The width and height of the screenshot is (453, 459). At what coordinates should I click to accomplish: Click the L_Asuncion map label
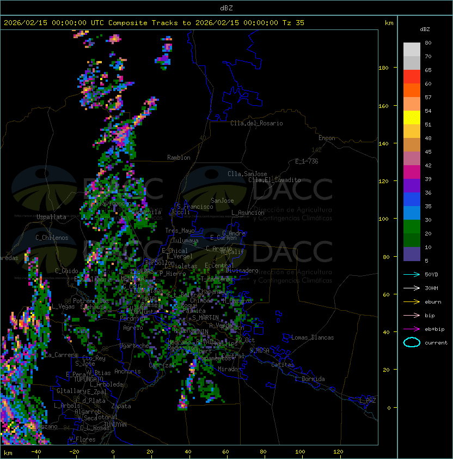coord(248,213)
